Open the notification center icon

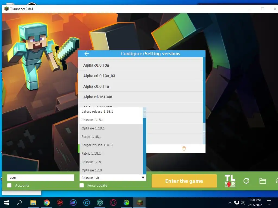pyautogui.click(x=269, y=203)
